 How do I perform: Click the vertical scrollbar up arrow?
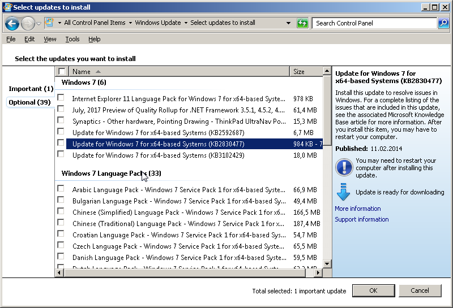point(327,71)
